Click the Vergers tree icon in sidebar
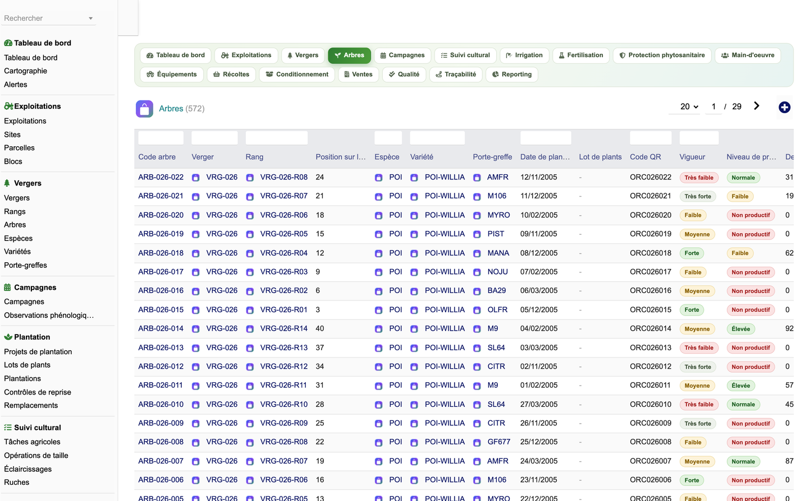 coord(7,183)
